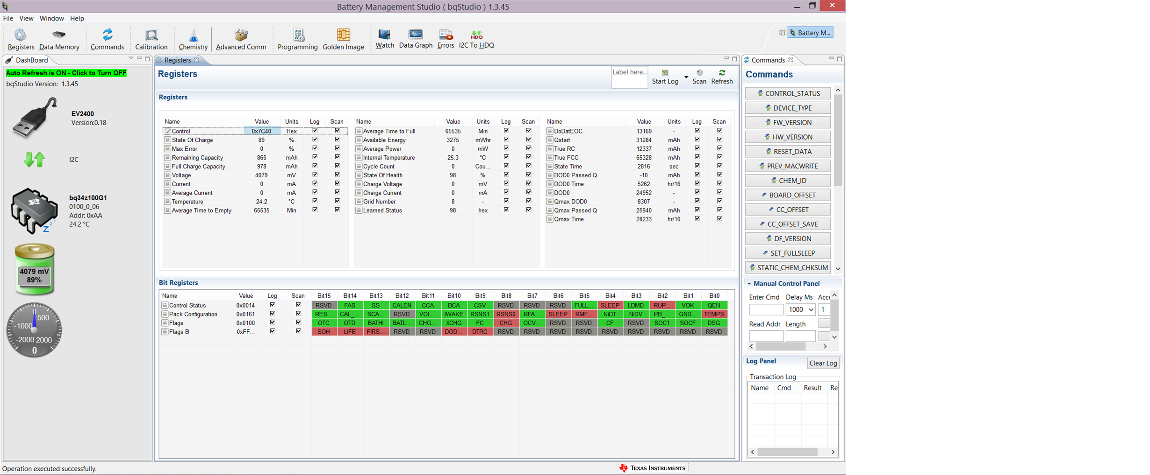The width and height of the screenshot is (1150, 475).
Task: Click the CONTROL_STATUS command button
Action: click(x=788, y=93)
